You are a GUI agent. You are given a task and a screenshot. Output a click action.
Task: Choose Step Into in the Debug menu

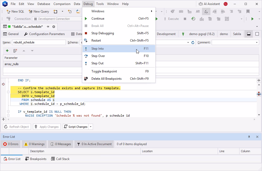pos(119,49)
